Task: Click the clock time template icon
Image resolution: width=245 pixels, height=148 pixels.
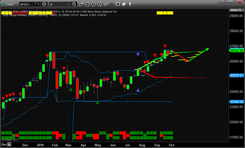Action: pos(74,5)
